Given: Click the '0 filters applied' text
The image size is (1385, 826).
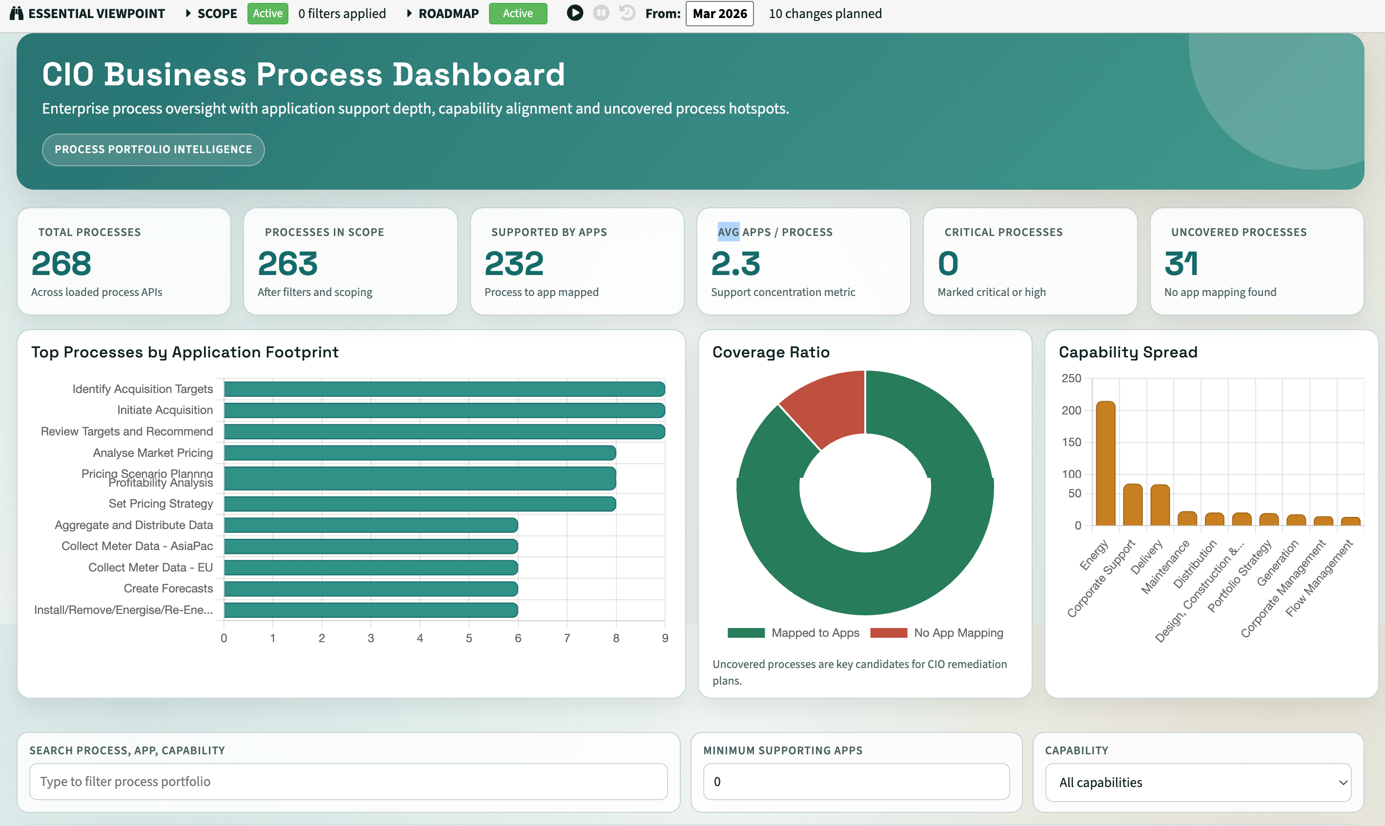Looking at the screenshot, I should (342, 13).
